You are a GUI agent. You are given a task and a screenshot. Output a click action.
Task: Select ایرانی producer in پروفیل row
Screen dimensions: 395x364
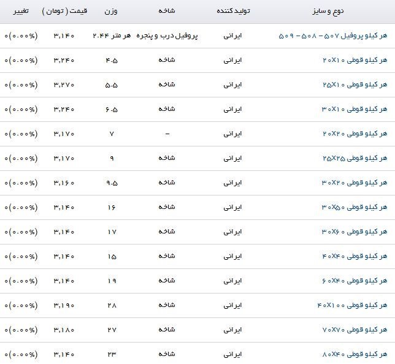coord(232,36)
